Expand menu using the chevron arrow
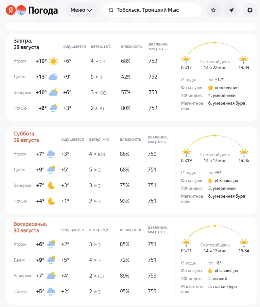260x307 pixels. [x=90, y=10]
